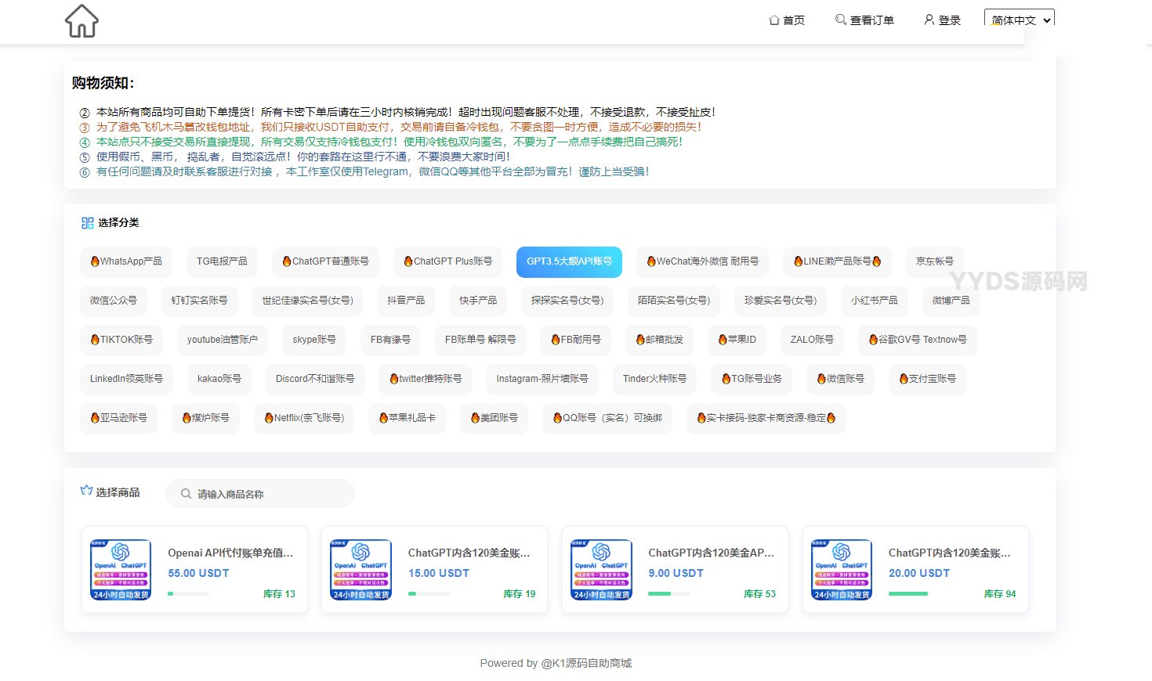Choose 亚马逊账号 category
The height and width of the screenshot is (681, 1152).
(x=118, y=418)
